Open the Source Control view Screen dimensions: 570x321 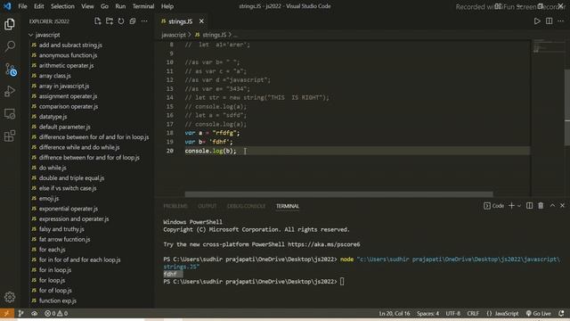pos(10,70)
